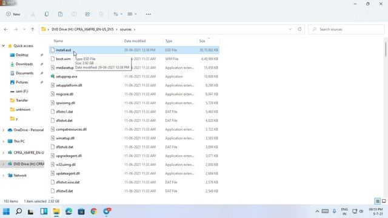Select the updateagent.dll file
Image resolution: width=388 pixels, height=218 pixels.
point(68,174)
